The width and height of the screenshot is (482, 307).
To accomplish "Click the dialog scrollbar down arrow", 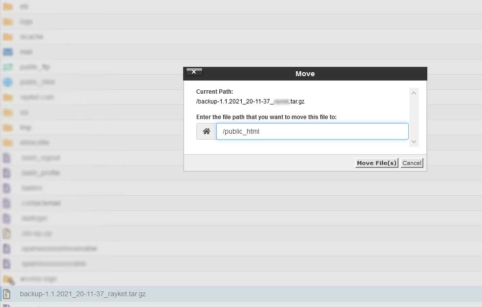I will 414,142.
